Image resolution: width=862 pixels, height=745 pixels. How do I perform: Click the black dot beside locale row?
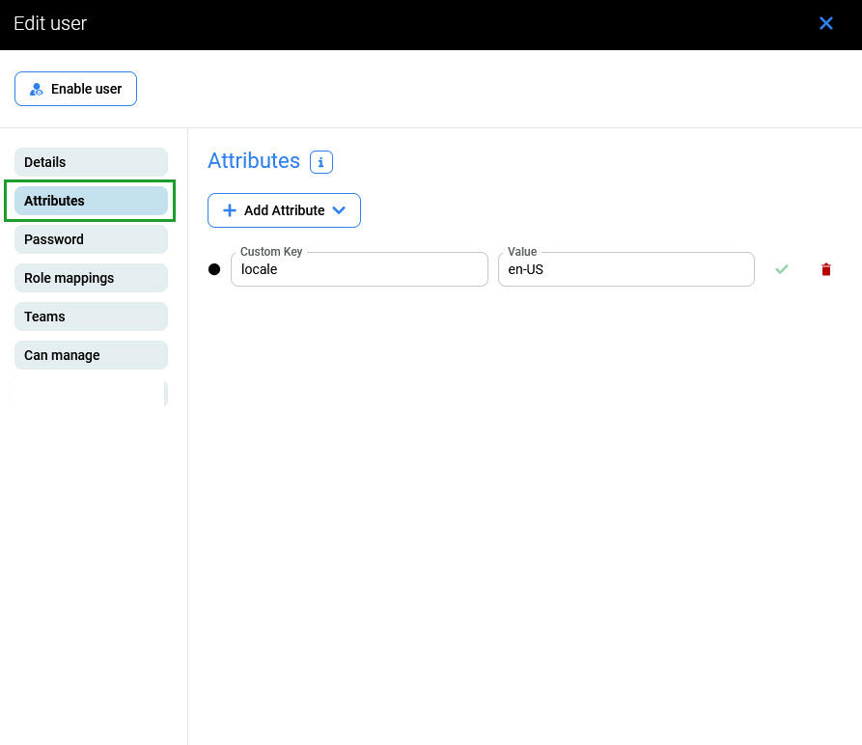(214, 269)
